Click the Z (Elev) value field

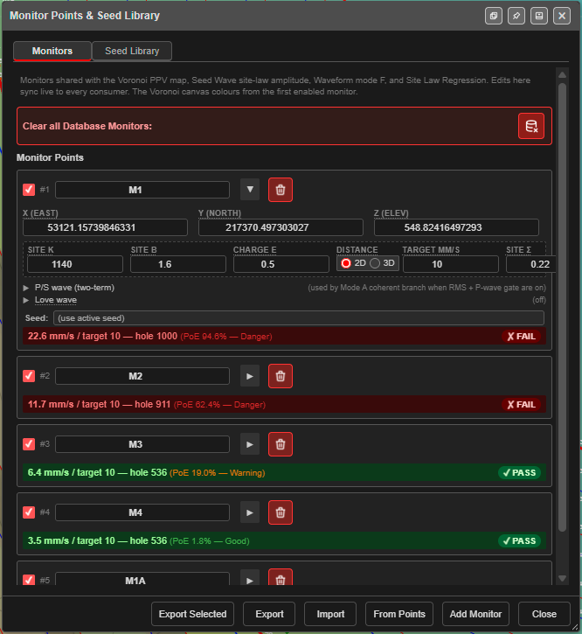(456, 227)
